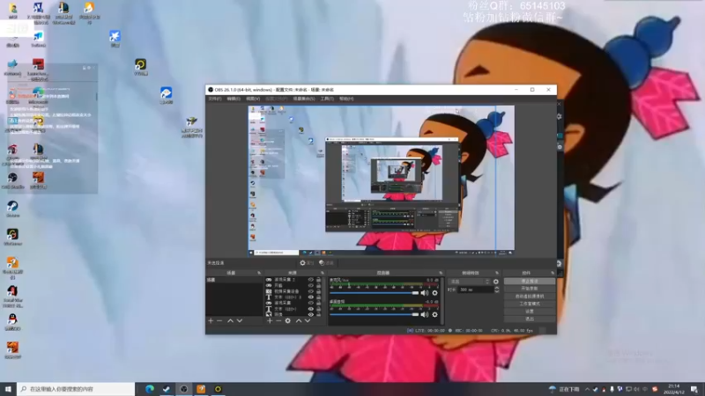Screen dimensions: 705x396
Task: Open the 帮助(H) menu in OBS
Action: pos(346,99)
